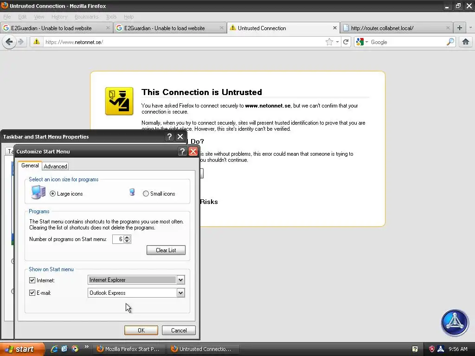Click the Start button
Screen dimensions: 475x356
click(x=21, y=349)
